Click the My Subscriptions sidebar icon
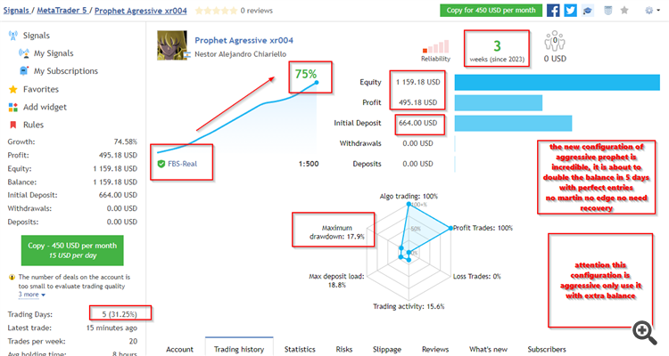 click(x=24, y=70)
